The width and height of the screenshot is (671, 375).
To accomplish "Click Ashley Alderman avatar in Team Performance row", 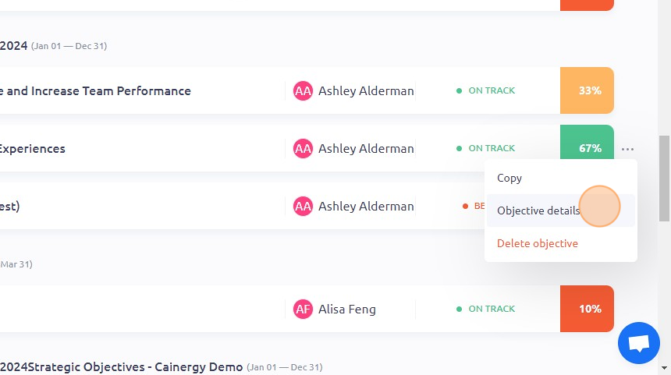I will pos(303,90).
